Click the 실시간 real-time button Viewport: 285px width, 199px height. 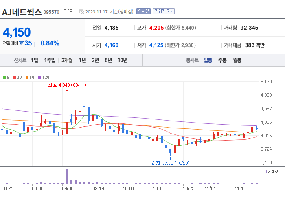(143, 11)
